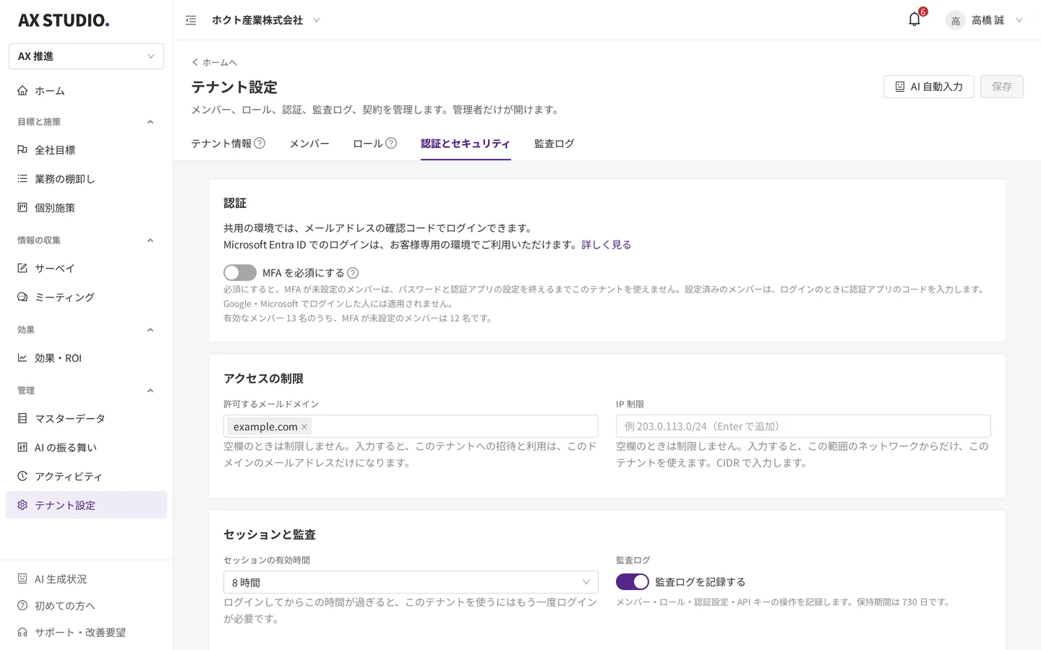Collapse the 管理 sidebar section

150,391
